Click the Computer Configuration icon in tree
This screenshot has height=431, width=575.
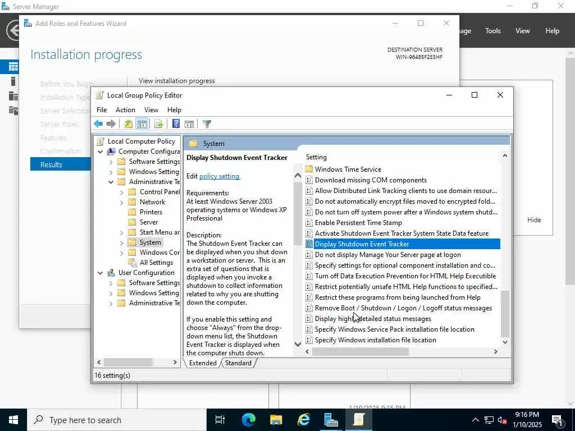[x=111, y=152]
